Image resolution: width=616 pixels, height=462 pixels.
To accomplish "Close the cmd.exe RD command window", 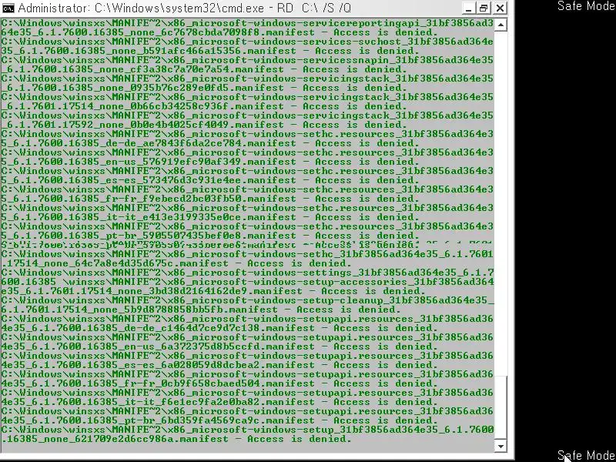I will (x=500, y=8).
